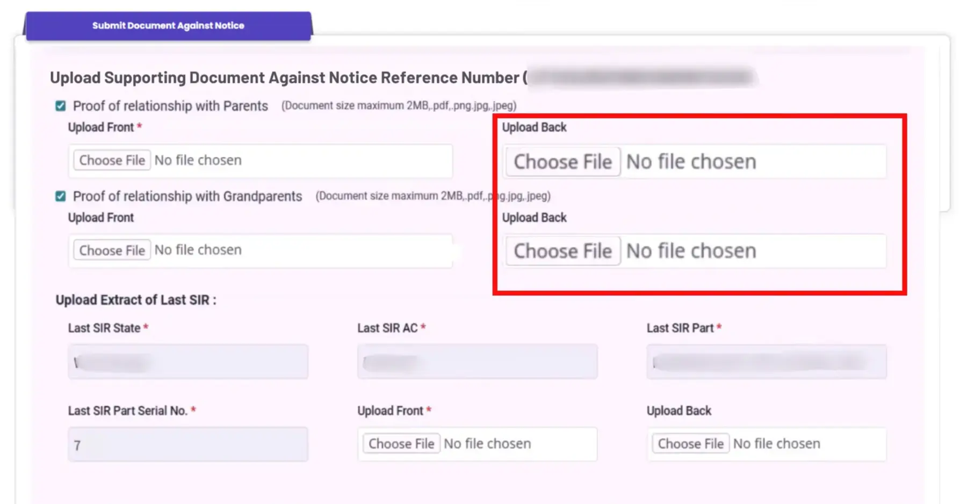
Task: Uncheck Proof of relationship with Grandparents checkbox
Action: coord(61,196)
